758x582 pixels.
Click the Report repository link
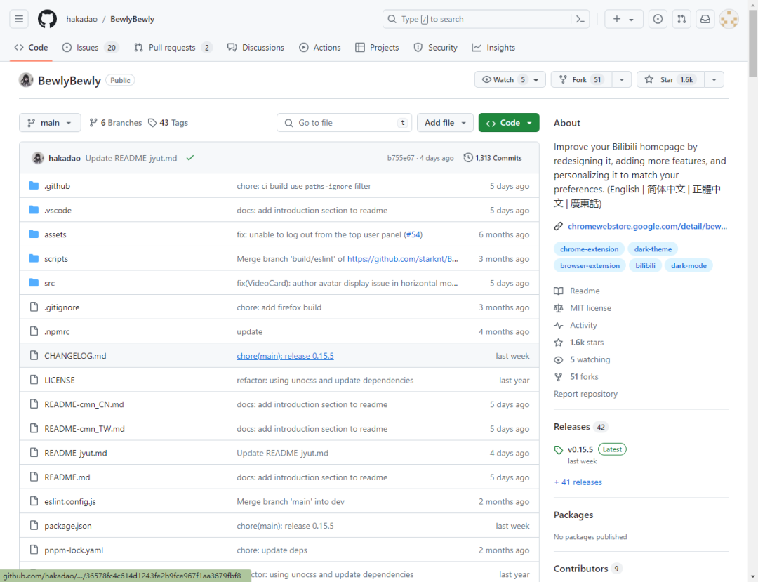coord(585,394)
